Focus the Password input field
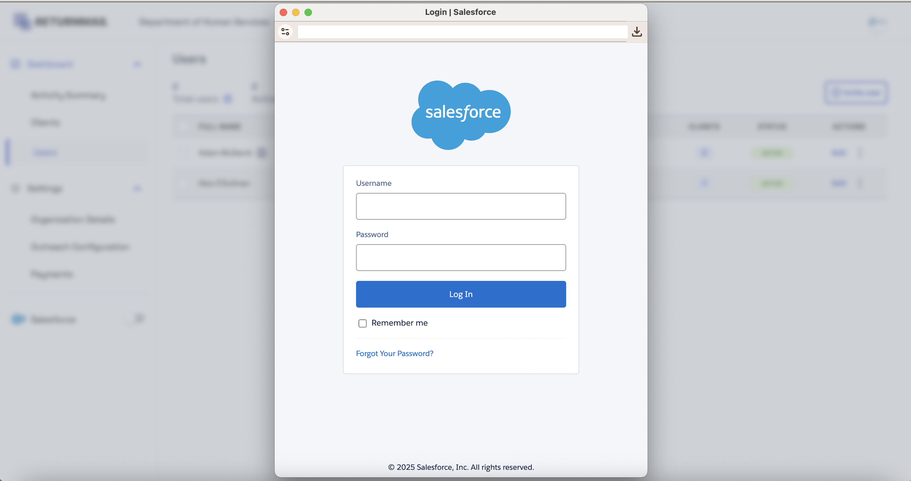The width and height of the screenshot is (911, 481). coord(461,257)
